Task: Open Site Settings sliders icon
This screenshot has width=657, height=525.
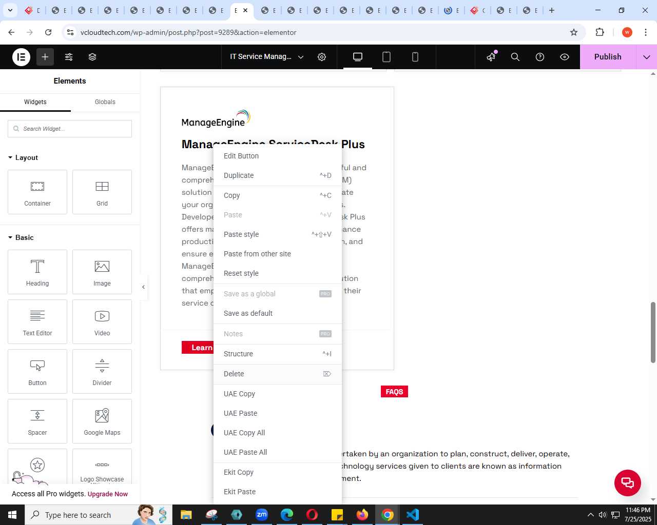Action: (69, 57)
